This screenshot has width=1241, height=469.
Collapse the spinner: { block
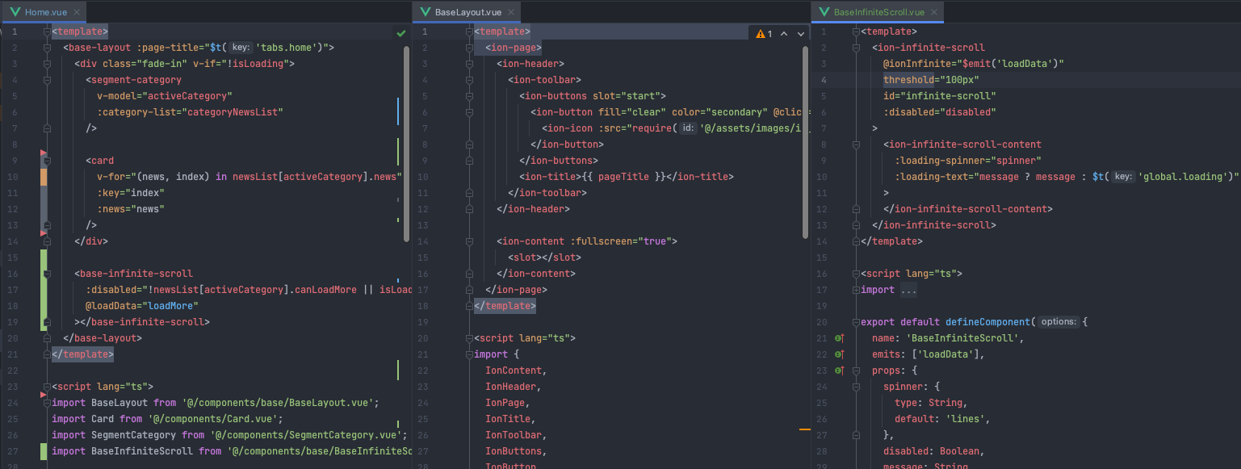click(x=856, y=387)
